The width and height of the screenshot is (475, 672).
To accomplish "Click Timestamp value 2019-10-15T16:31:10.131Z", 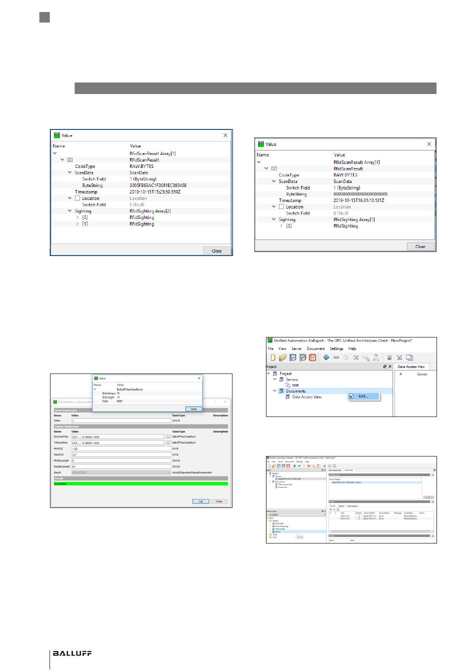I will point(359,200).
